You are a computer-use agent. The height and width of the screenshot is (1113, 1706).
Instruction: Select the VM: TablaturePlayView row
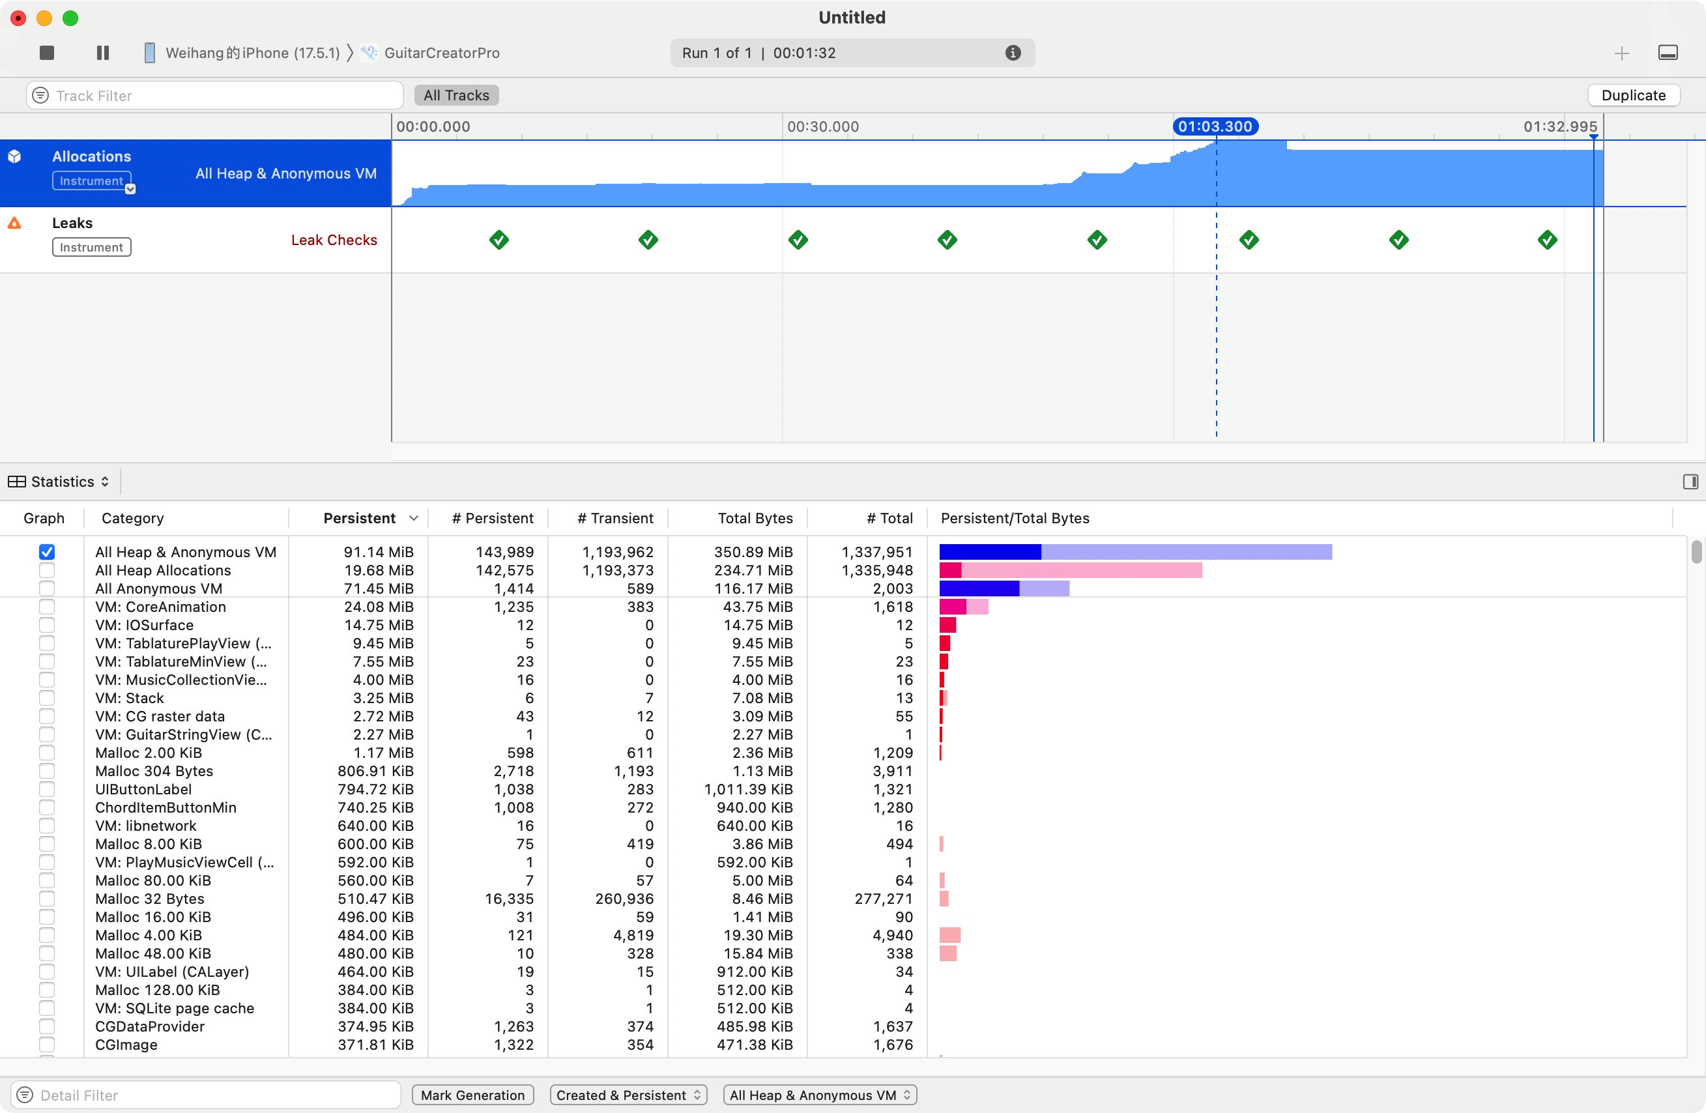843,643
